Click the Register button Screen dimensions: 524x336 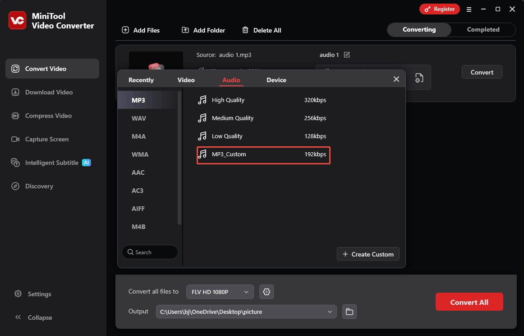click(440, 9)
